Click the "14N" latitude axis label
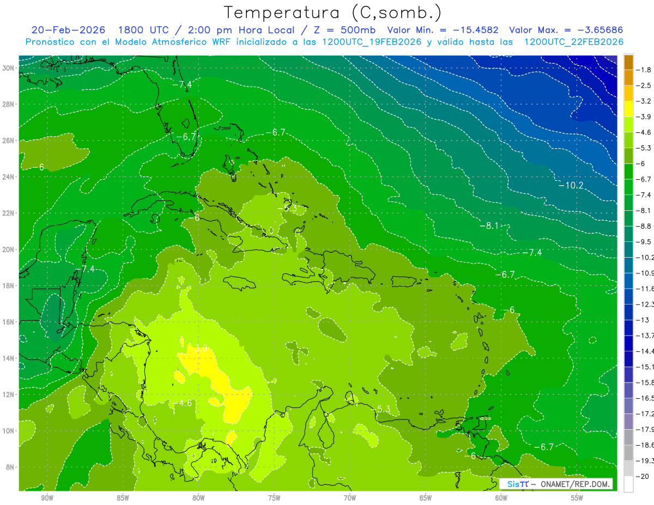 coord(9,358)
